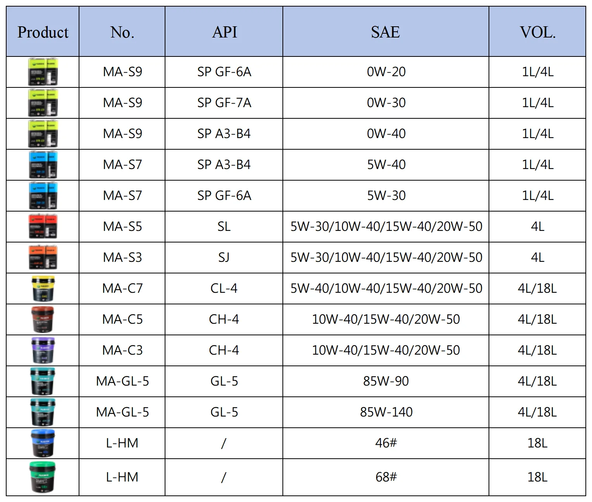Image resolution: width=592 pixels, height=502 pixels.
Task: Select the SAE column header
Action: 385,32
